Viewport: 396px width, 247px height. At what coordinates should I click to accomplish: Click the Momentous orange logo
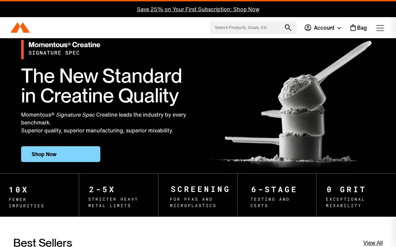20,28
